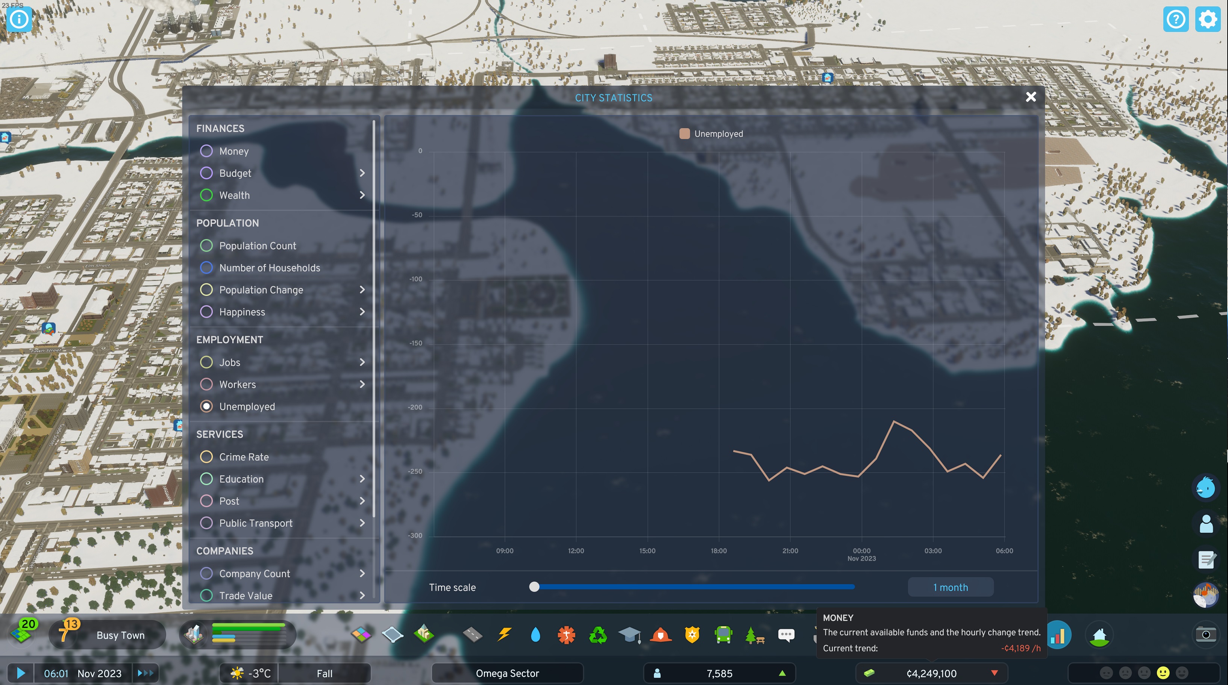Open the Education graduation cap menu
This screenshot has width=1228, height=685.
coord(629,635)
